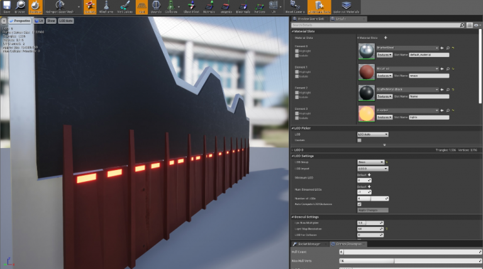The image size is (483, 269).
Task: Toggle the Sockets toolbar icon
Action: (x=90, y=7)
